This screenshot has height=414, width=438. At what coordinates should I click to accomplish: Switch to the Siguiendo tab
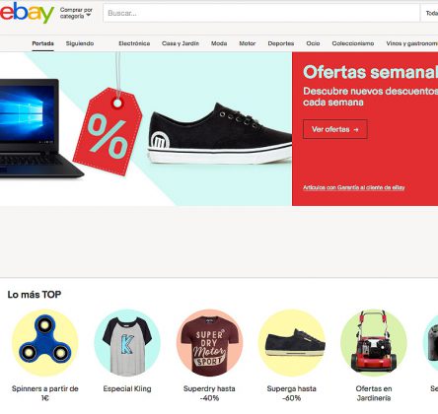tap(80, 43)
